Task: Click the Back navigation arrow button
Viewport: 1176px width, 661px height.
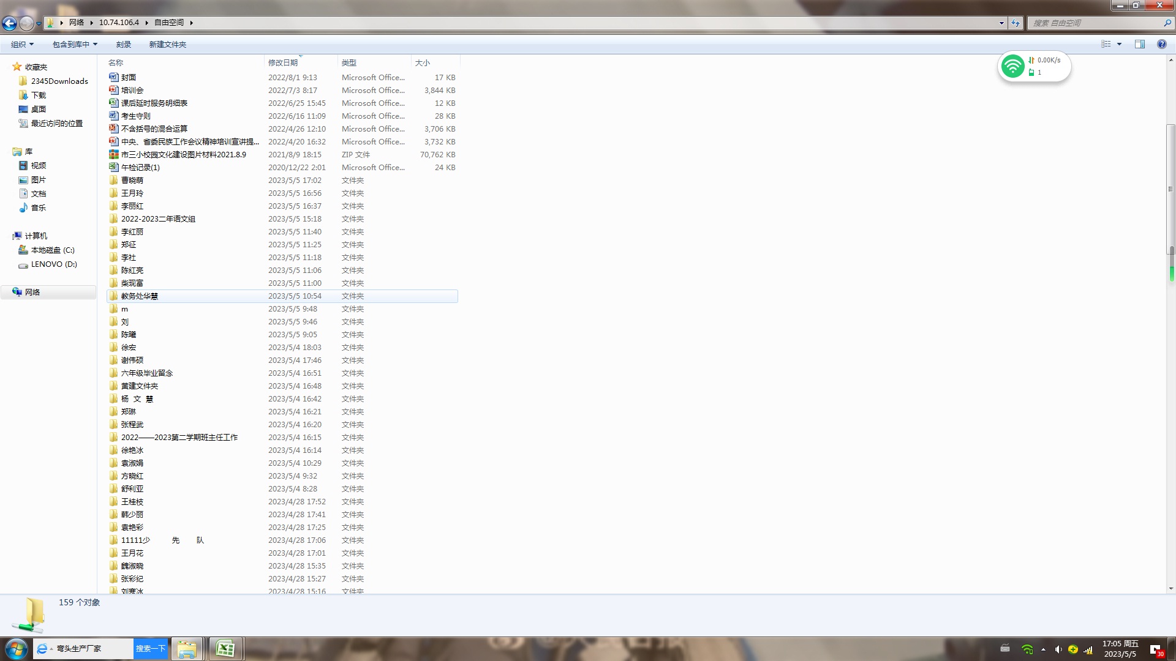Action: pos(9,23)
